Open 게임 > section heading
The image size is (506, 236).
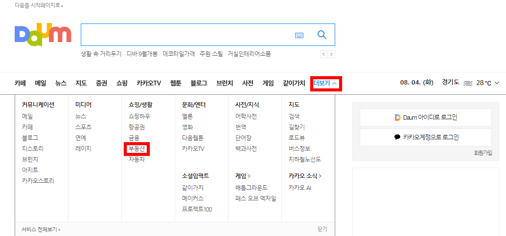(243, 176)
